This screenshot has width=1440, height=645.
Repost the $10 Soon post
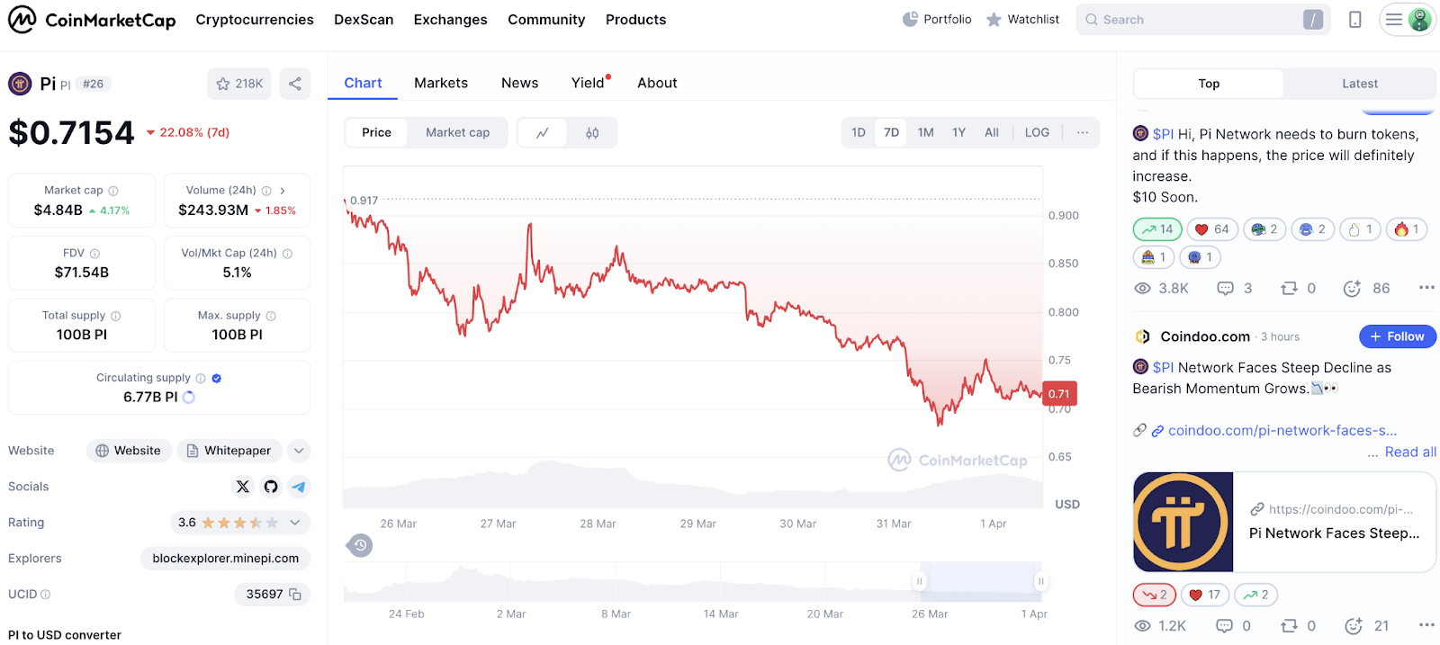point(1298,289)
